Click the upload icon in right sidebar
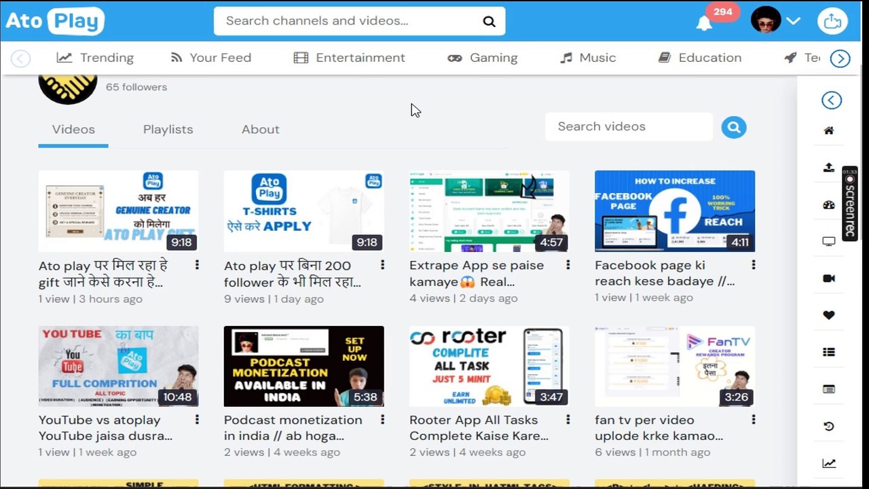 click(829, 167)
